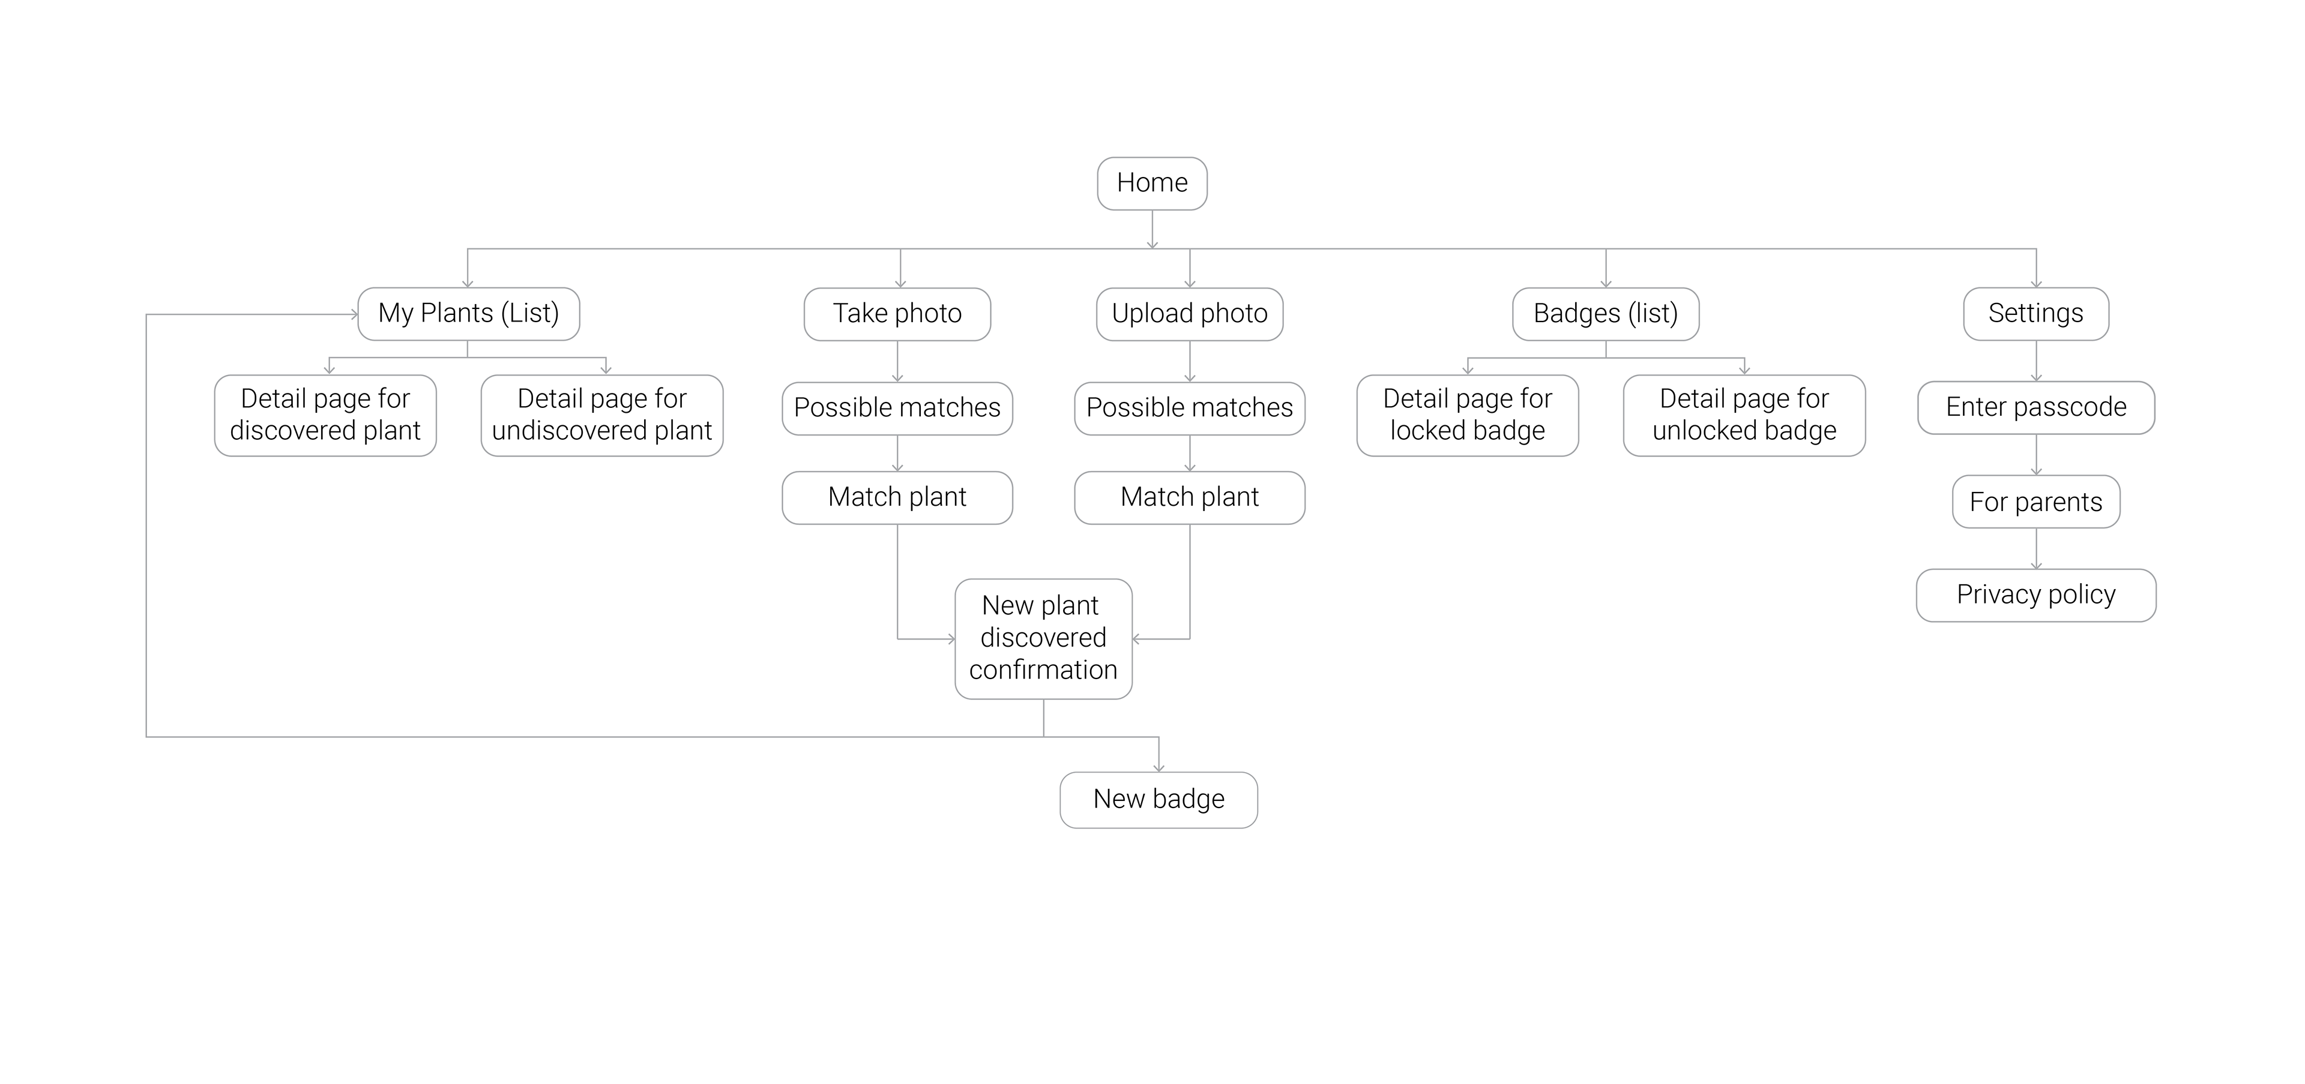Click the arrowhead pointing into New badge
The image size is (2305, 1084).
coord(1159,767)
